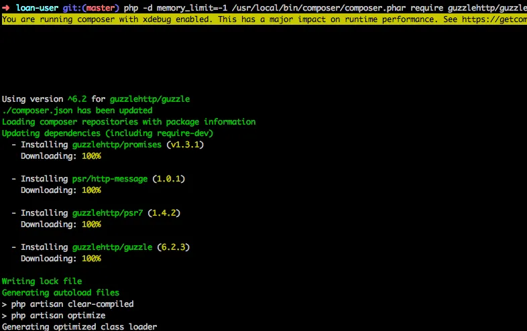Click the '(1.4.2)' version number

point(164,213)
